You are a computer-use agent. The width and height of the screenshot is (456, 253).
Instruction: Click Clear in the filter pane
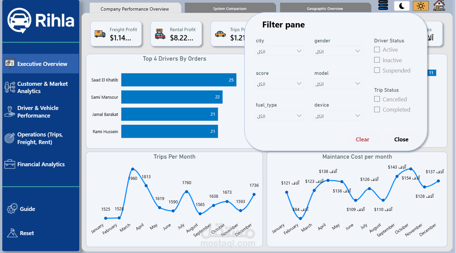(362, 139)
